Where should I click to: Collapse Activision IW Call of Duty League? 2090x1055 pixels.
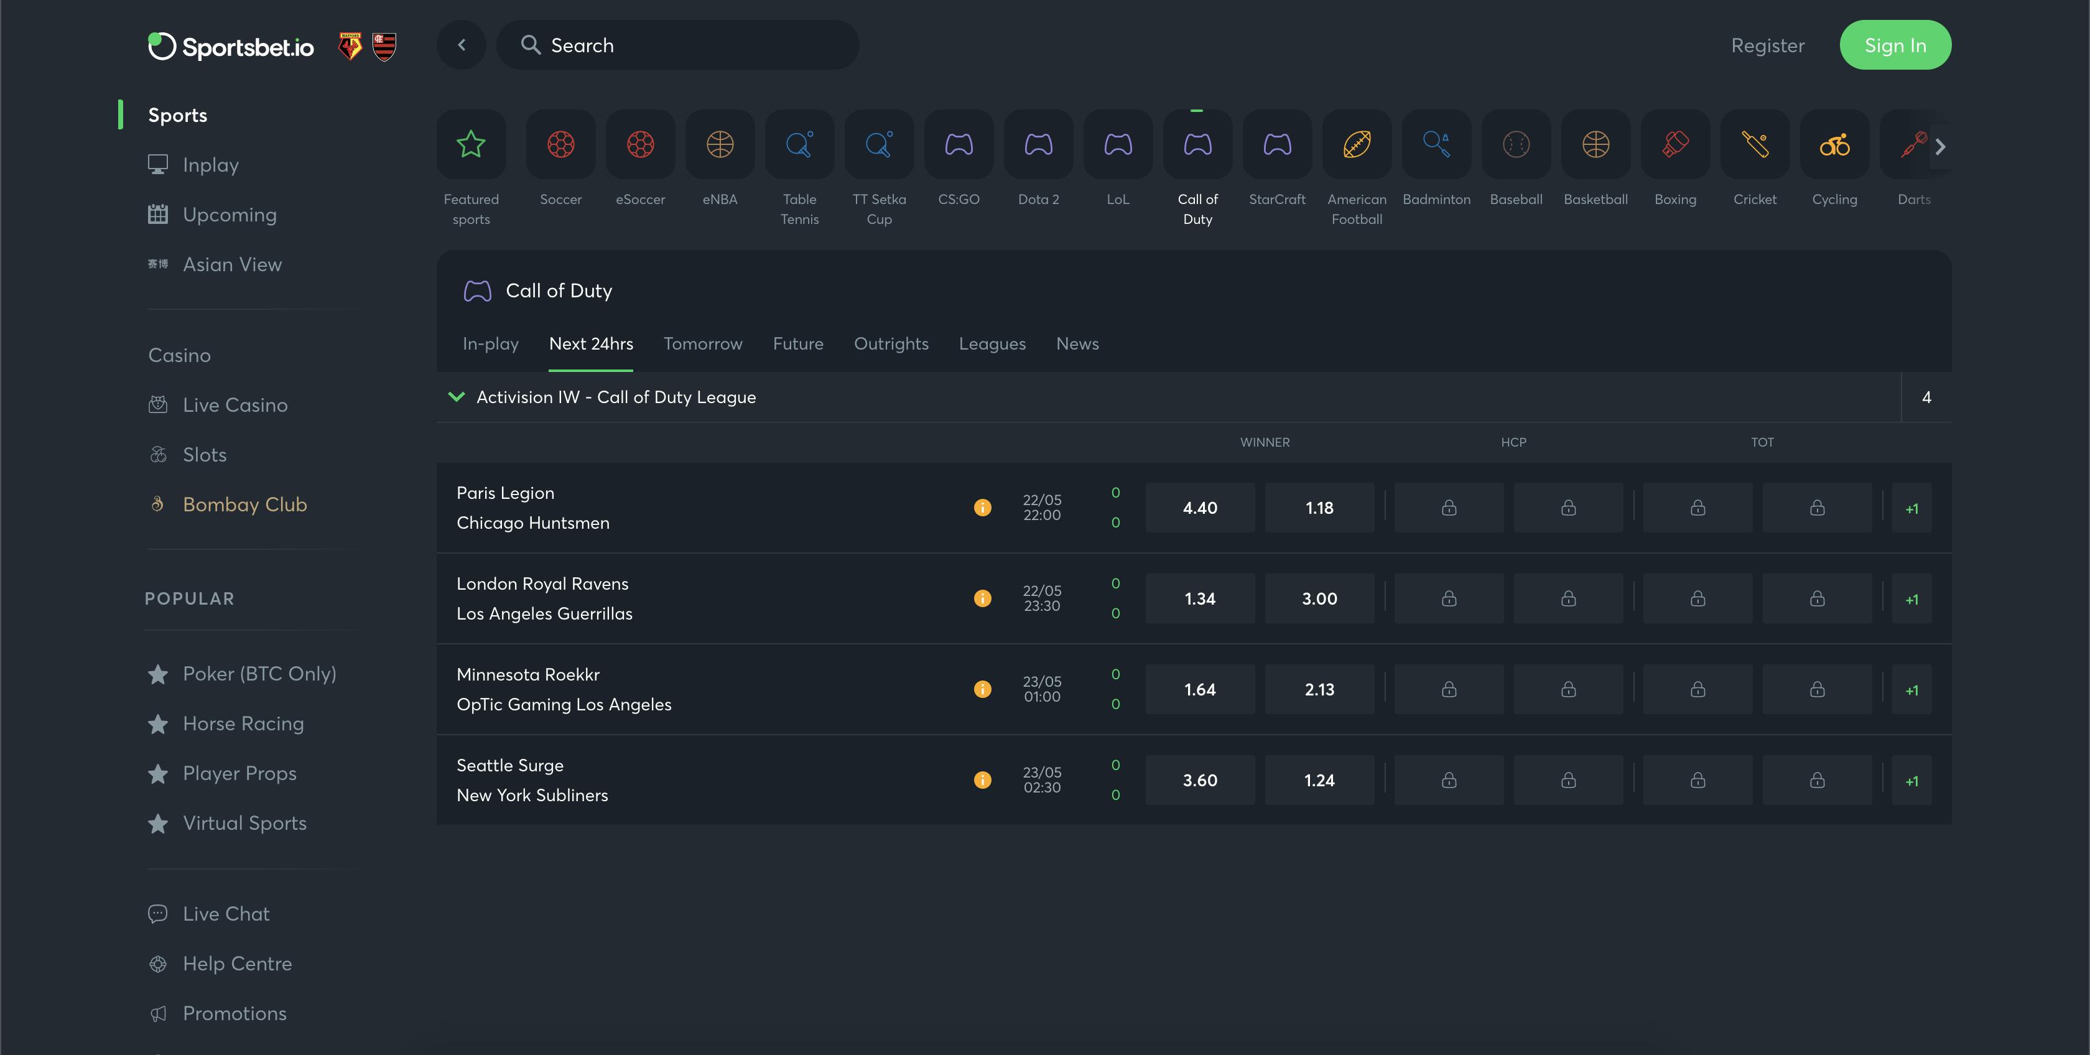456,397
